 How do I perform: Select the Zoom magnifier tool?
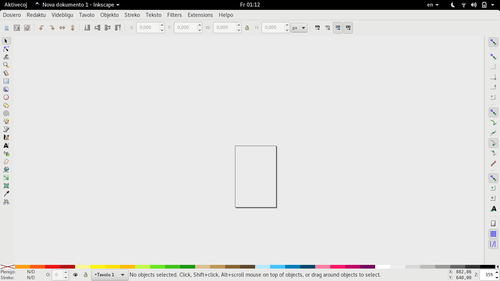click(6, 65)
